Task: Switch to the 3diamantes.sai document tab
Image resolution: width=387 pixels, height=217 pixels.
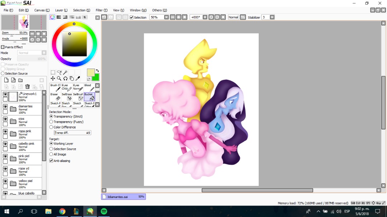Action: 123,197
